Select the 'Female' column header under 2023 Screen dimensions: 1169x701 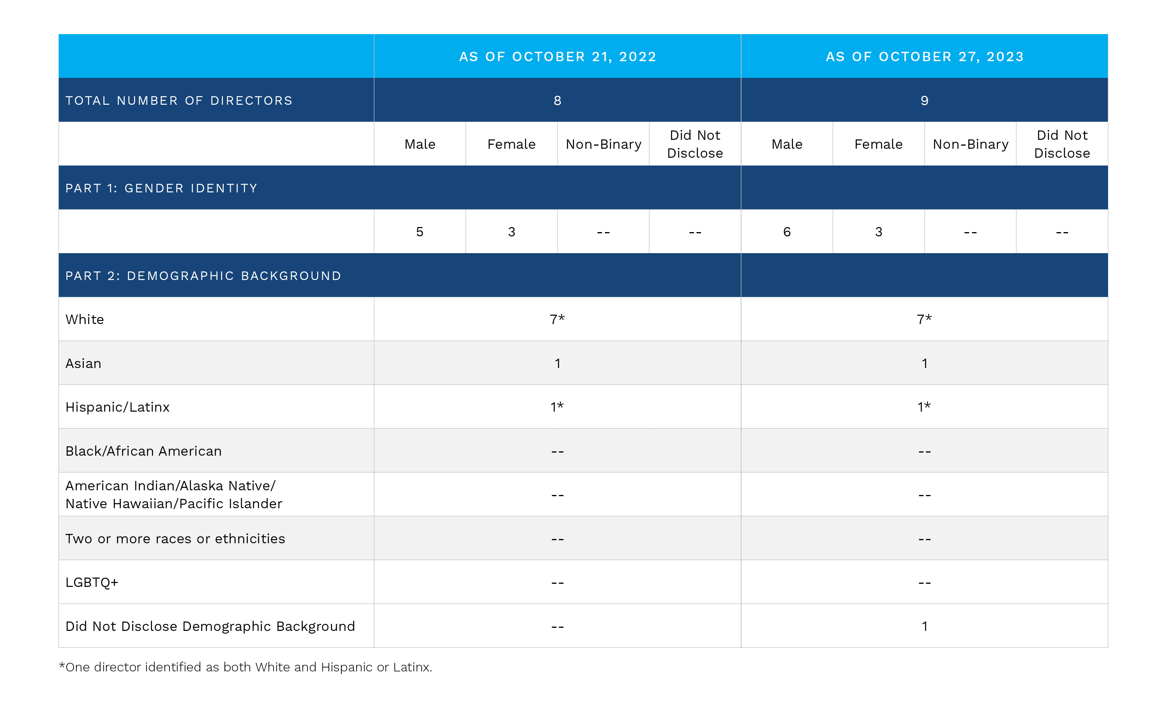pyautogui.click(x=878, y=144)
